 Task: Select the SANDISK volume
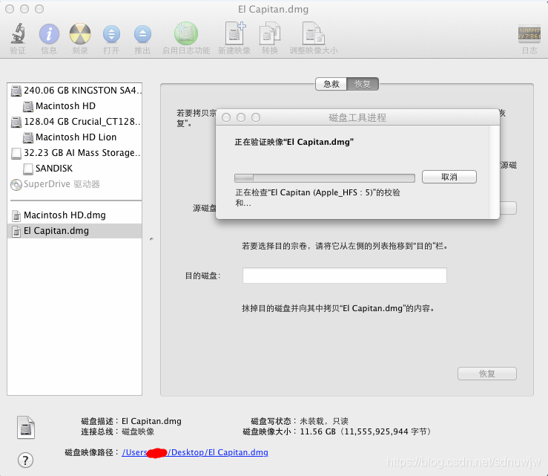pos(74,169)
